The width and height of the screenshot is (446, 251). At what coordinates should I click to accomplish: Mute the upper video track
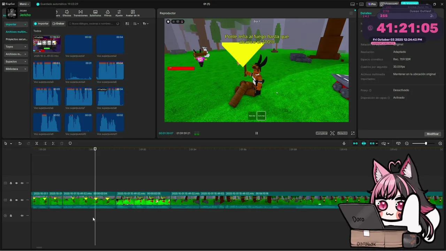click(22, 183)
